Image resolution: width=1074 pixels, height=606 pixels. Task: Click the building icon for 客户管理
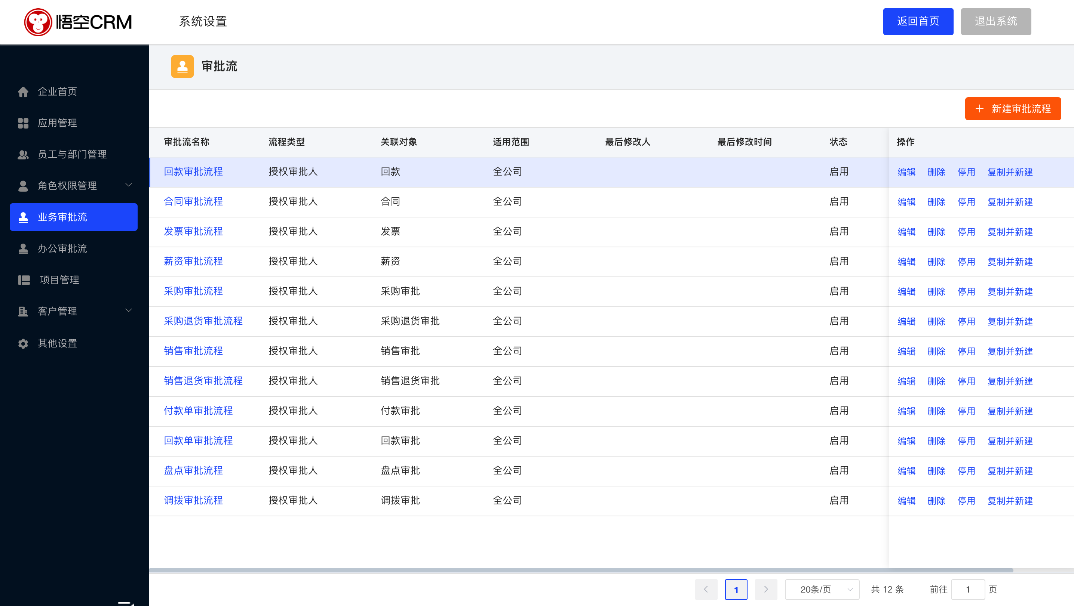[x=23, y=311]
